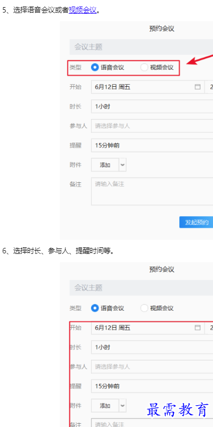Click 附件 label in step 5 dialog
This screenshot has height=427, width=213.
coord(75,165)
